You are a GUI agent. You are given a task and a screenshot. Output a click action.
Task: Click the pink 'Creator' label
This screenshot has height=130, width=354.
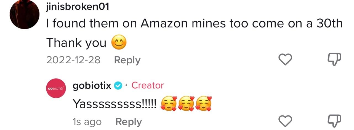(x=148, y=86)
